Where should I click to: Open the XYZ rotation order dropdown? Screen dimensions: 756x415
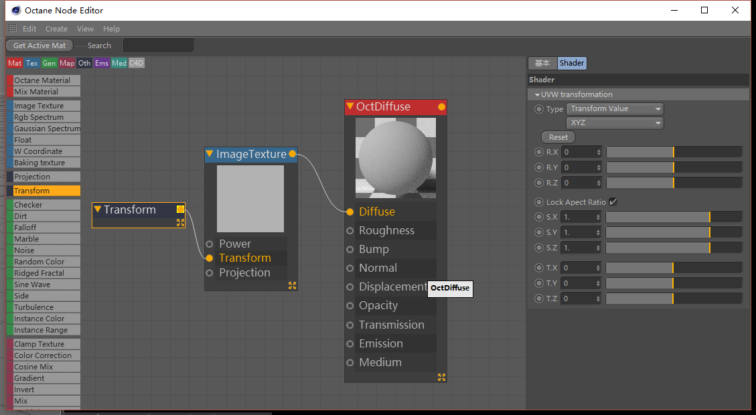[615, 123]
